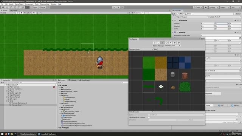Pick the green bush tile
Viewport: 242px width, 136px height.
[185, 87]
